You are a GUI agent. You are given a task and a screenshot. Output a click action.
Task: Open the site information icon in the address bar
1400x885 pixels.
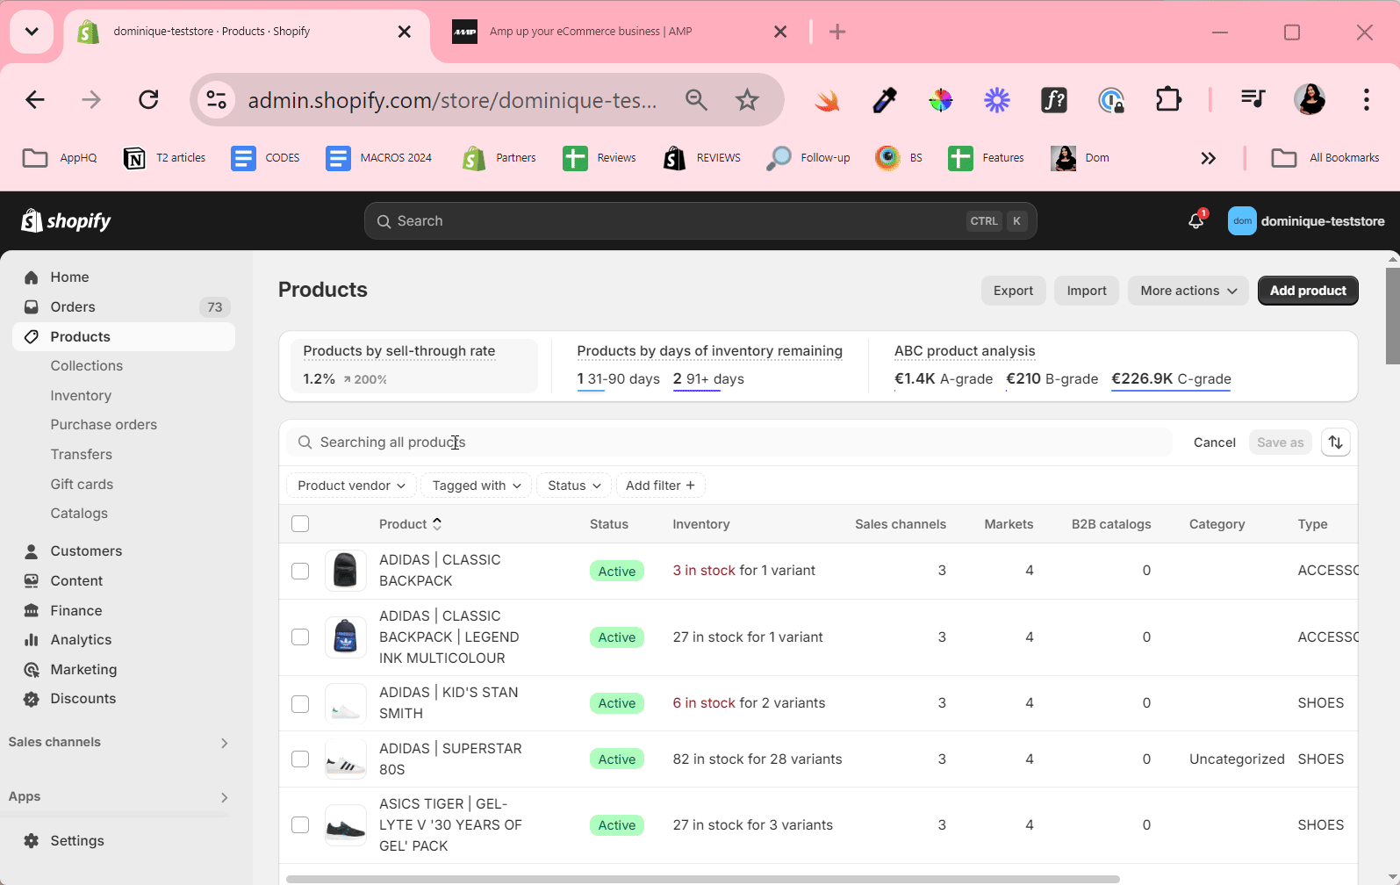(217, 100)
